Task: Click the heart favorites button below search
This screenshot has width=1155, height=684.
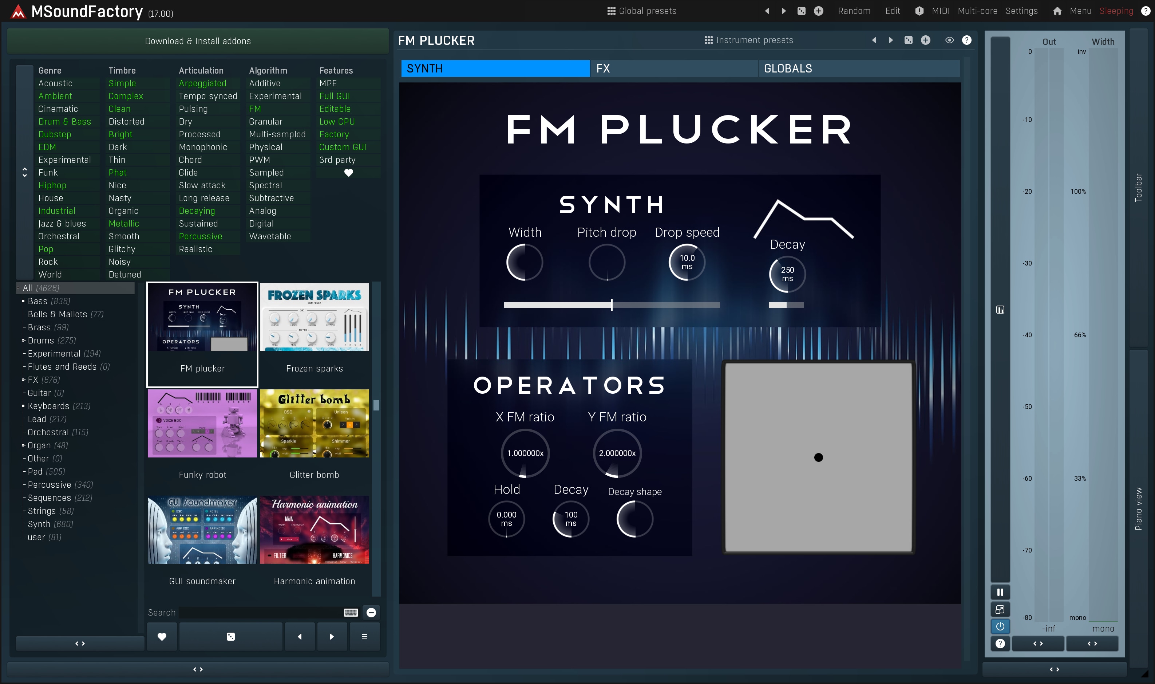Action: point(162,637)
